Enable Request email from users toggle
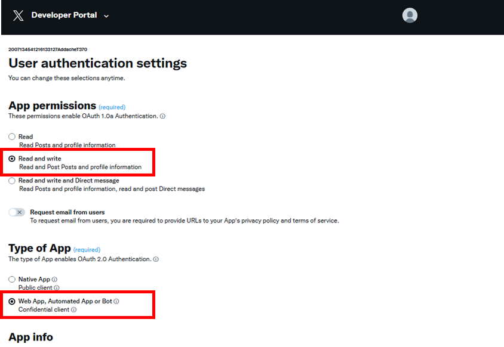This screenshot has height=347, width=504. (x=17, y=212)
